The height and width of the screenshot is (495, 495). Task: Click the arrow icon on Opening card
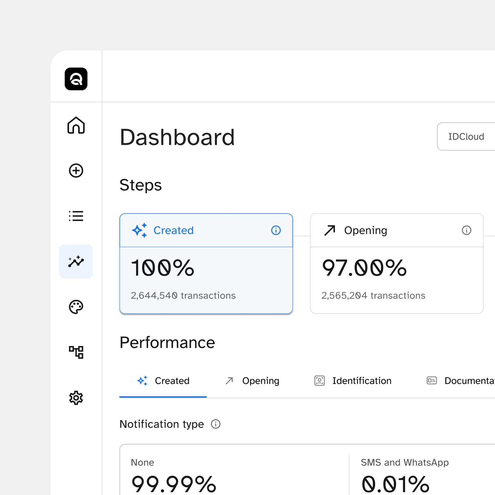click(x=330, y=230)
